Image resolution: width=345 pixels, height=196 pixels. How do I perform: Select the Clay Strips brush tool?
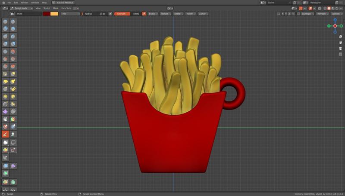13,29
